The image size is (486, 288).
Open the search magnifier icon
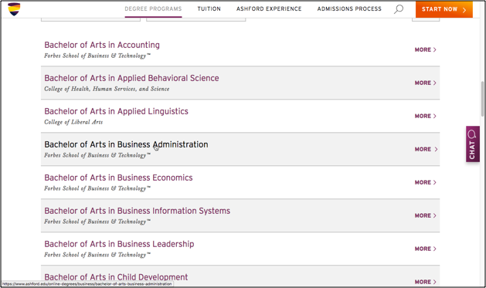(398, 9)
